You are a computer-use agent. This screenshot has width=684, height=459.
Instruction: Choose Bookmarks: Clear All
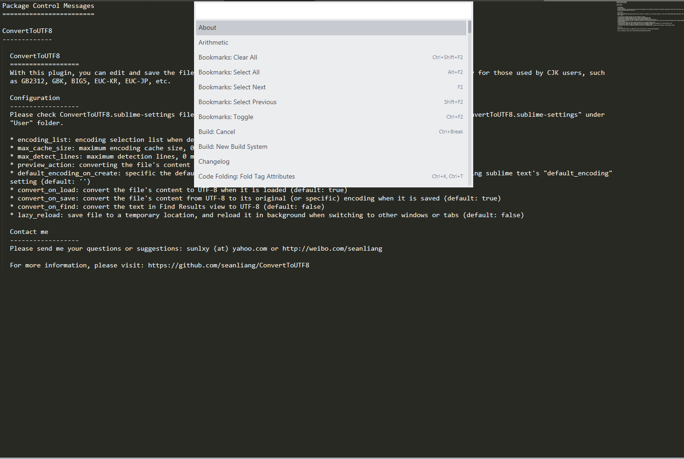[331, 58]
